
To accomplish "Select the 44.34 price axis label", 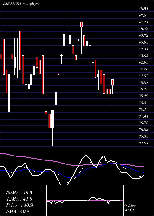I will (x=144, y=49).
